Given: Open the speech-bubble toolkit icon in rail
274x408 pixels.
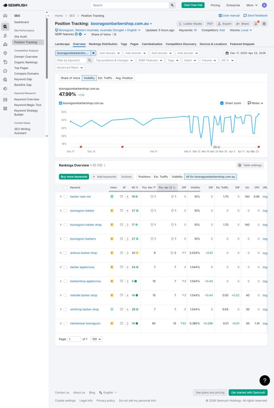Looking at the screenshot, I should [x=5, y=71].
